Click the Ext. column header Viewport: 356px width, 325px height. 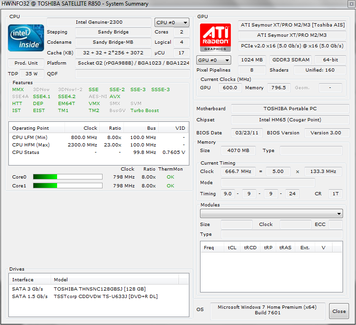[x=305, y=247]
